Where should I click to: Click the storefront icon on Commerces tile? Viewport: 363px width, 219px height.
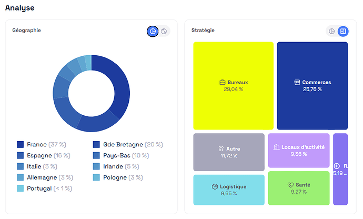(x=297, y=83)
